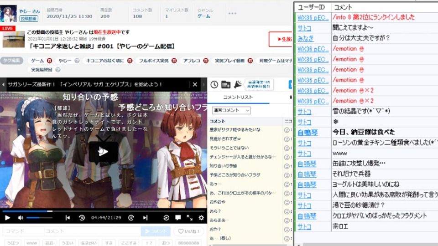The height and width of the screenshot is (246, 438).
Task: Open user みなぎ link in comment viewer
Action: (x=306, y=38)
